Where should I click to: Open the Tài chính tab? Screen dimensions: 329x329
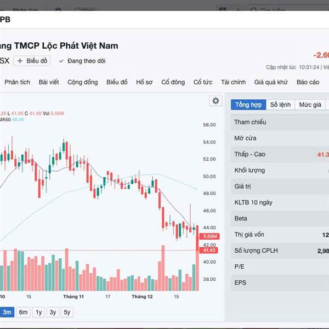[234, 82]
